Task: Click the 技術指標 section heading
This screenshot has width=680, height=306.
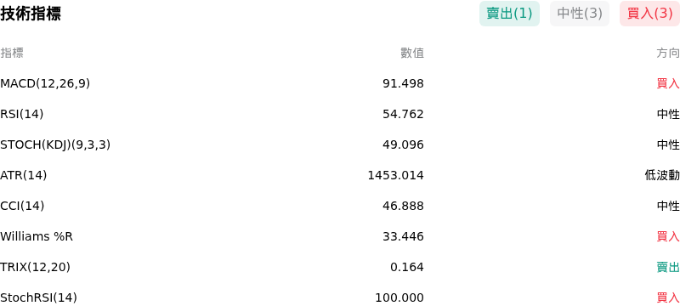Action: click(31, 14)
